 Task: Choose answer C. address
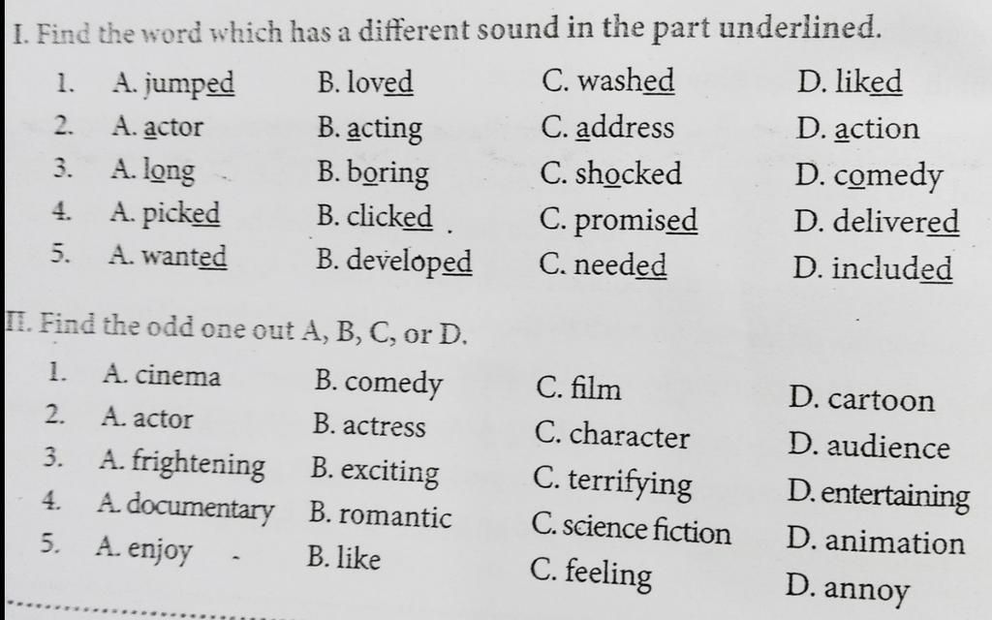607,127
